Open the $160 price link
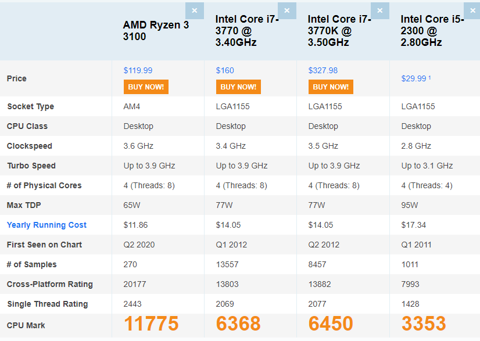480x341 pixels. point(225,70)
